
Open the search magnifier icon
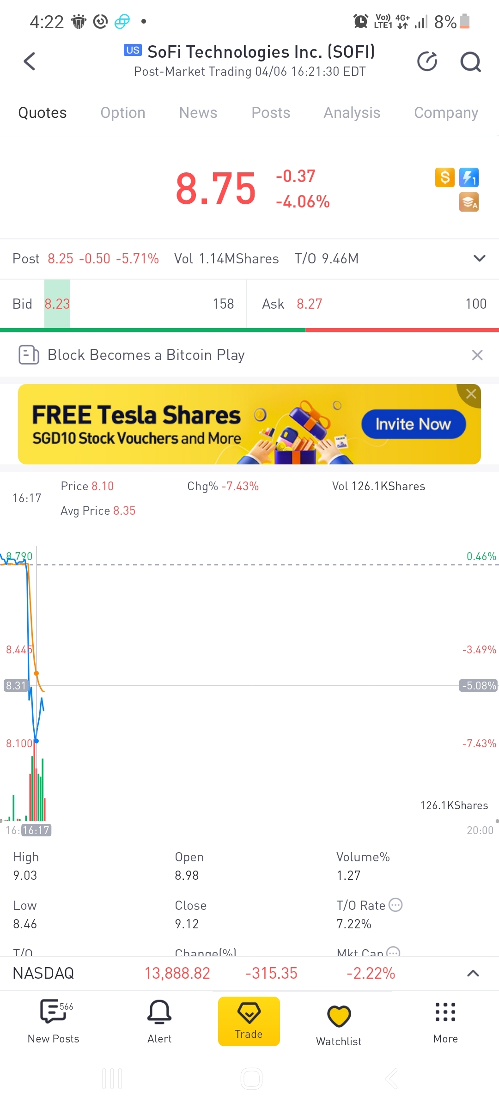470,62
